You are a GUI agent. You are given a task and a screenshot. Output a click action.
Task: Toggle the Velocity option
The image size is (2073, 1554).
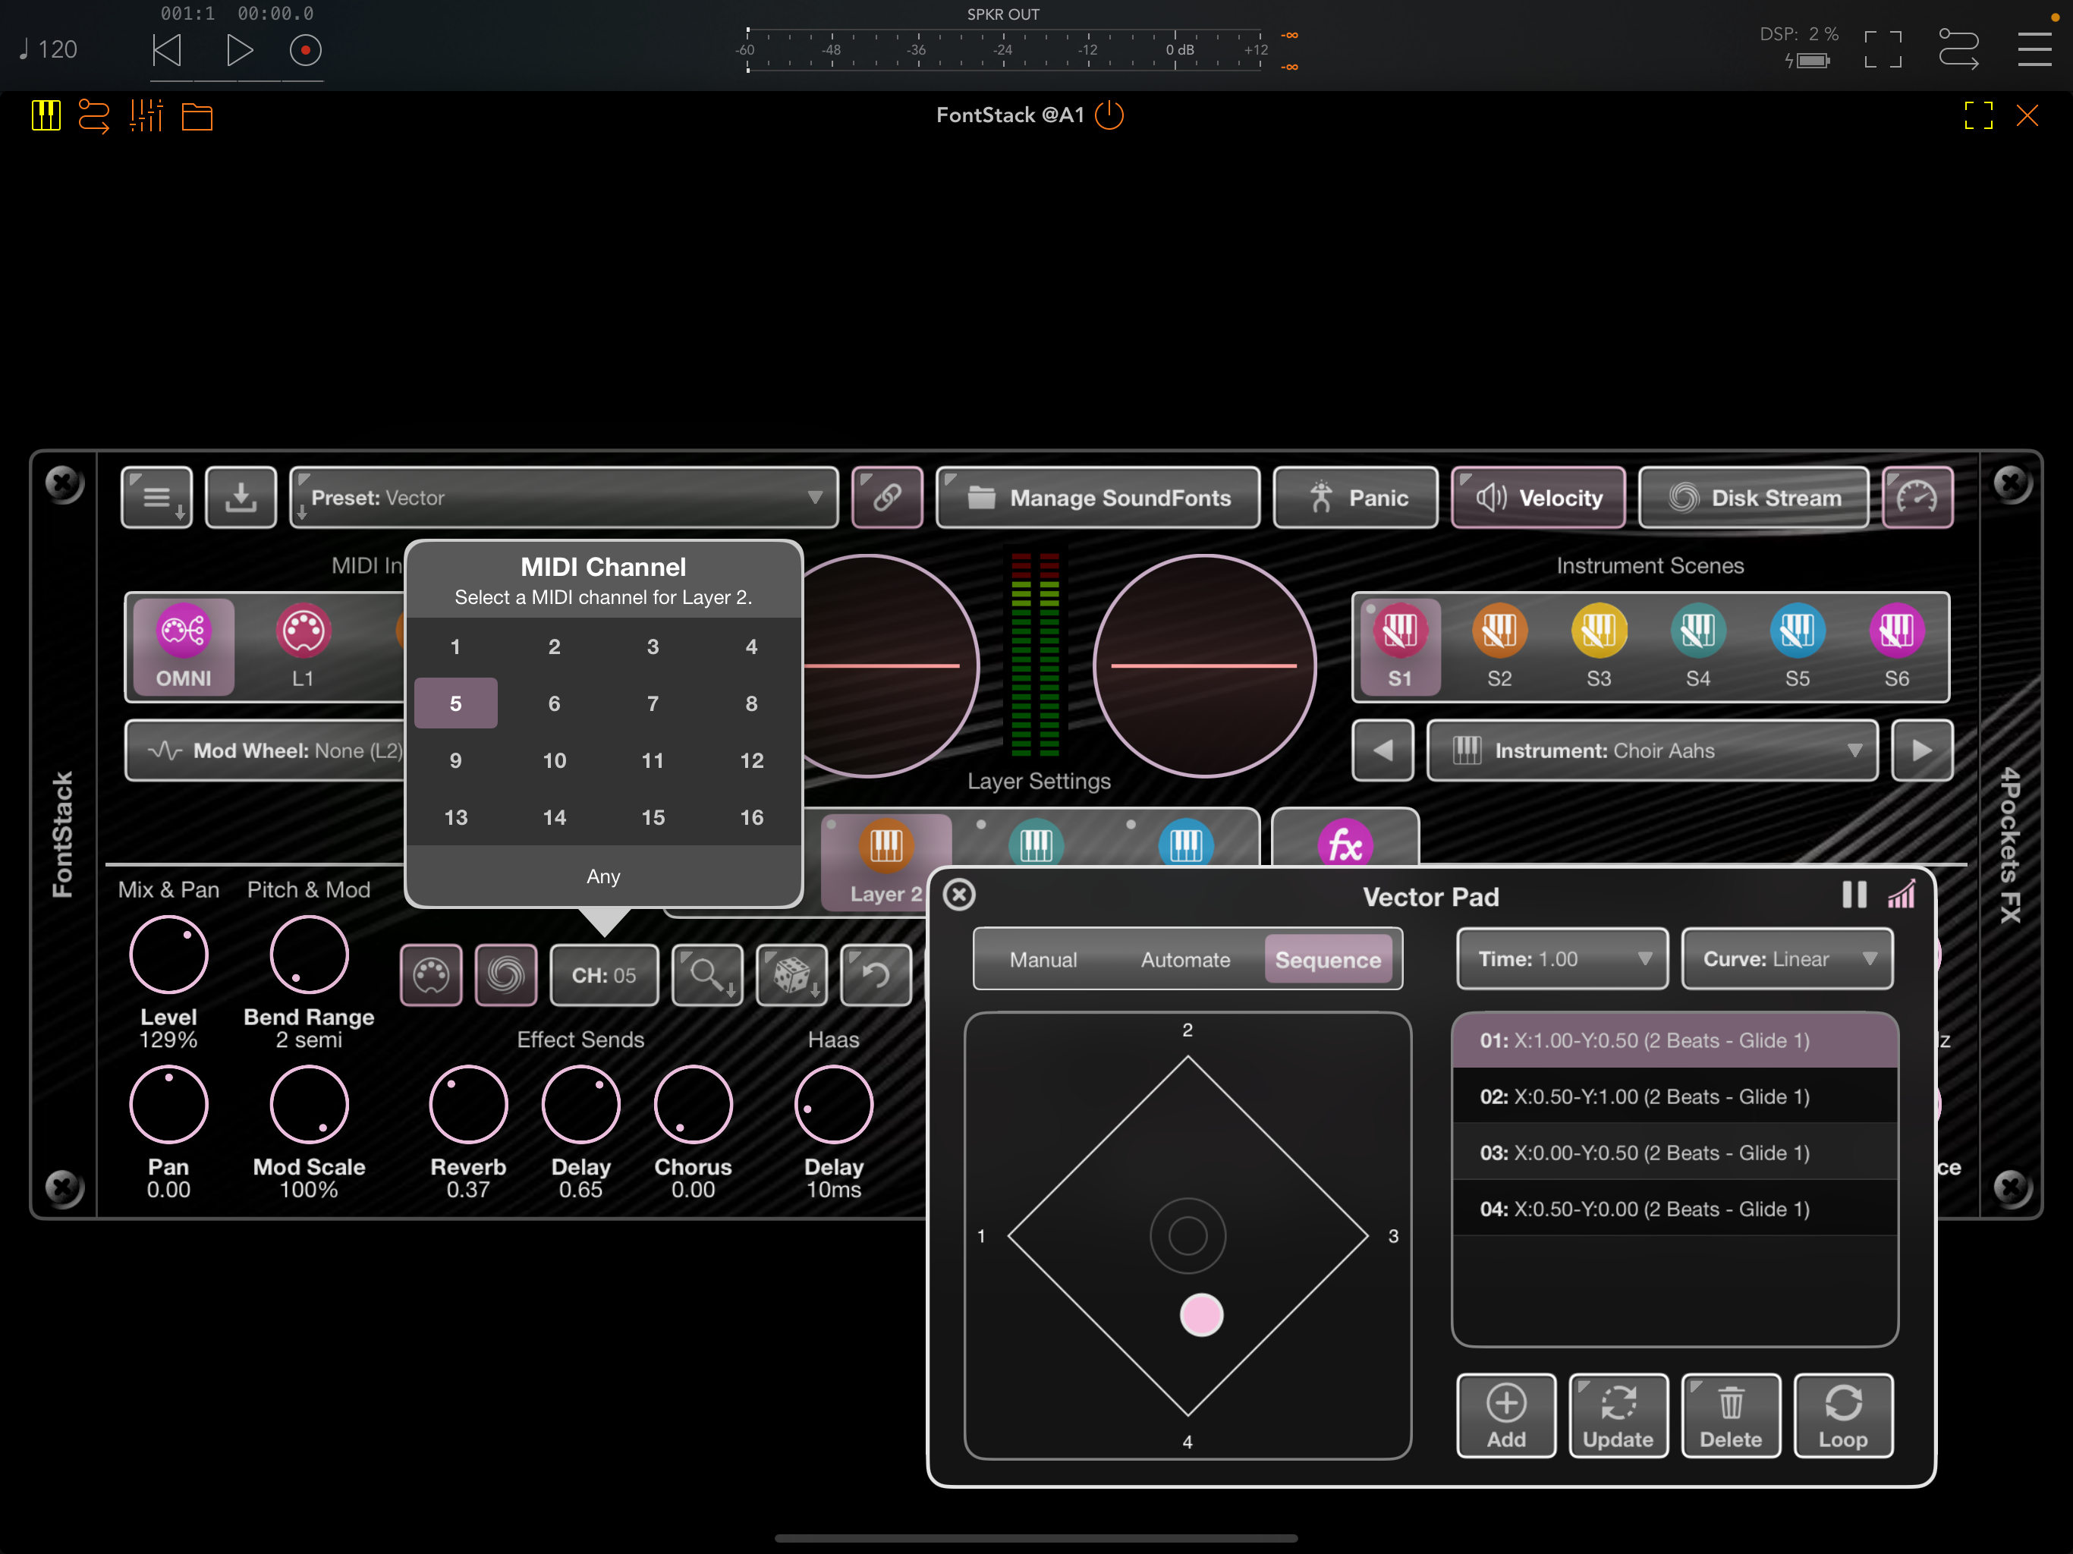point(1538,498)
